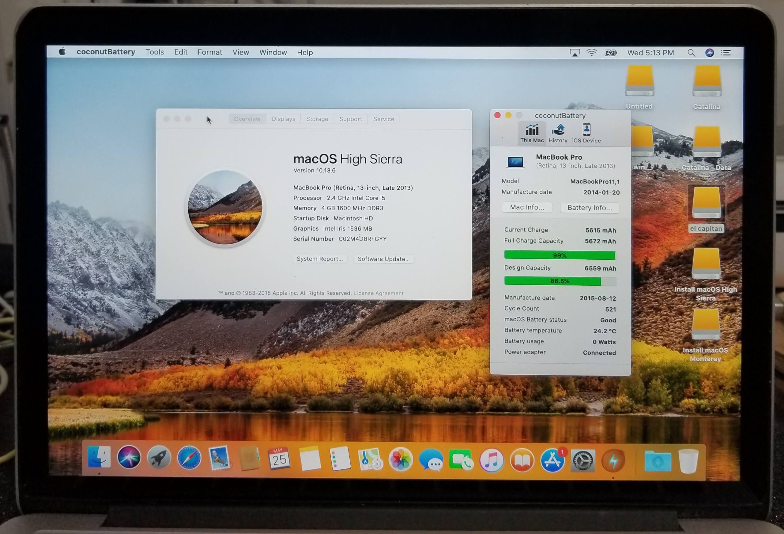Open Siri from the menu bar

pos(710,53)
